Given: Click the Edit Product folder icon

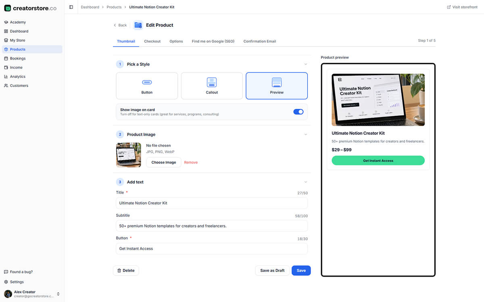Looking at the screenshot, I should (x=138, y=25).
